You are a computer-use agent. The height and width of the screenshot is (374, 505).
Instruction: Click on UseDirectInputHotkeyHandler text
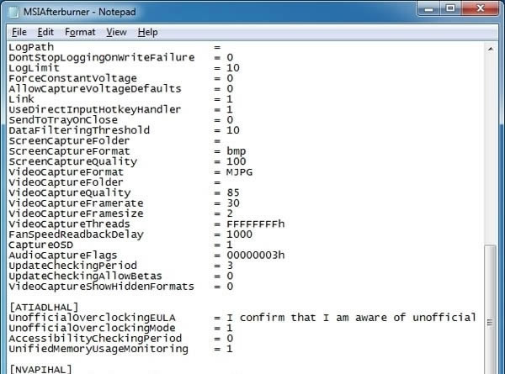(x=95, y=109)
